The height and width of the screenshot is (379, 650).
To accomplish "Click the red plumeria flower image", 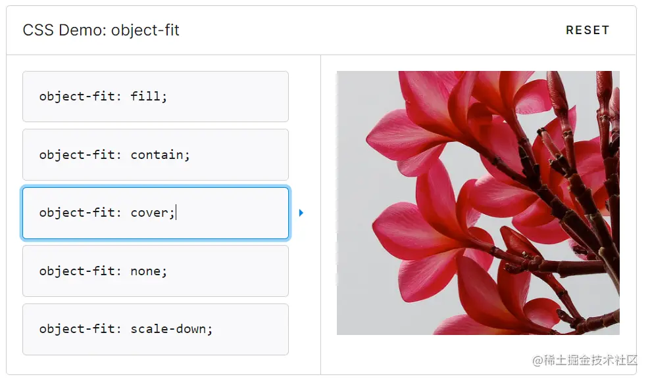I will (x=478, y=203).
